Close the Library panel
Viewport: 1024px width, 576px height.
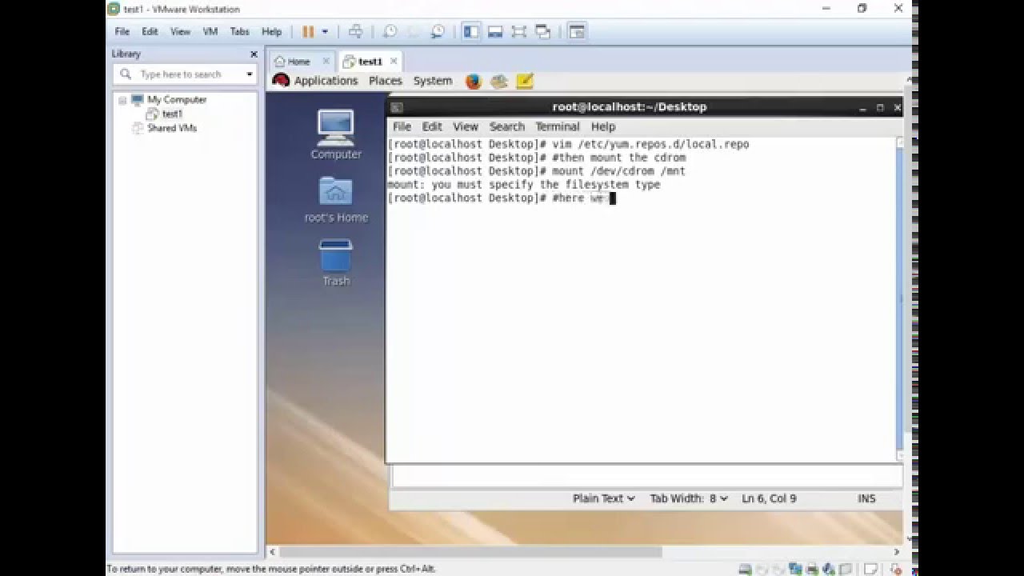click(x=254, y=54)
